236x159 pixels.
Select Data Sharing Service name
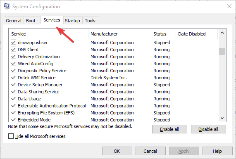[x=38, y=92]
